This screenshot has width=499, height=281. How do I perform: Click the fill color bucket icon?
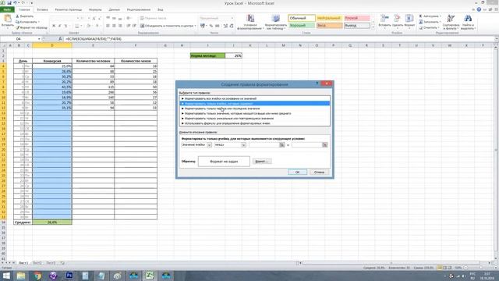point(89,26)
